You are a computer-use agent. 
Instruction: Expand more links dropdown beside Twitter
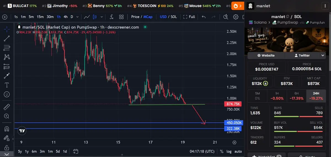[x=323, y=56]
